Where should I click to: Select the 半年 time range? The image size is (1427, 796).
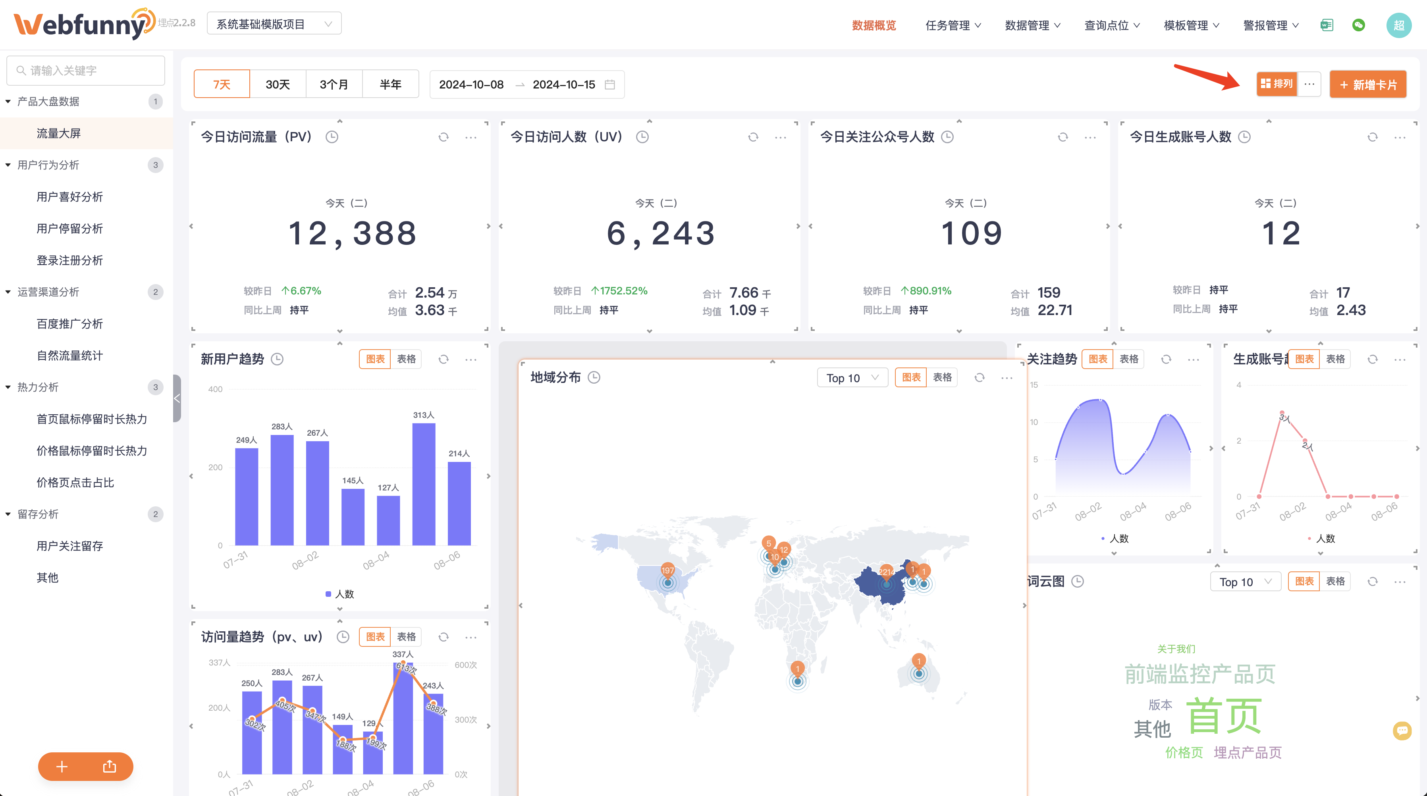pyautogui.click(x=391, y=84)
